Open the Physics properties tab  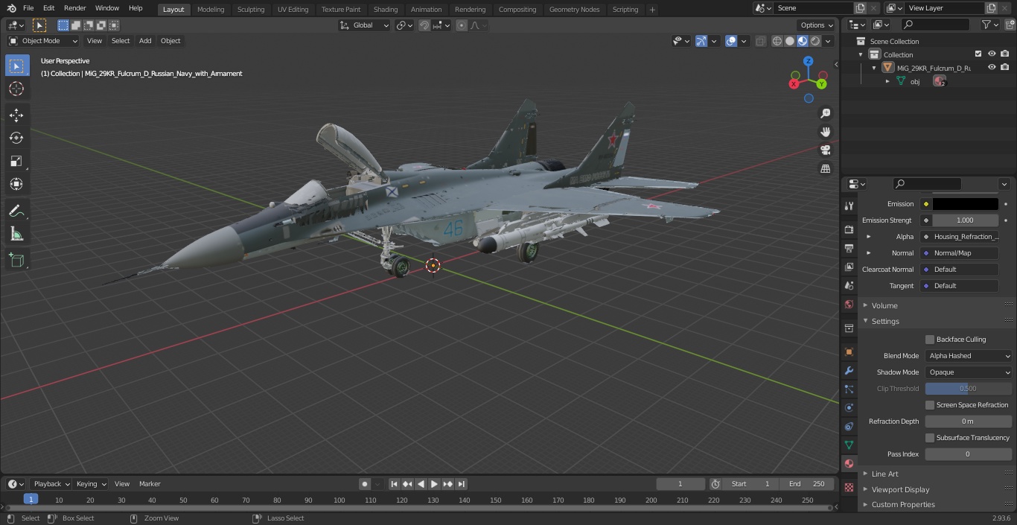coord(849,407)
